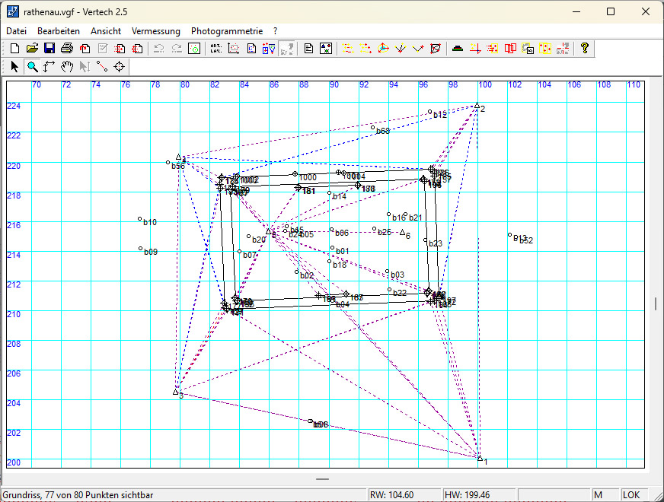The width and height of the screenshot is (664, 502).
Task: Open a file using the folder icon
Action: (32, 48)
